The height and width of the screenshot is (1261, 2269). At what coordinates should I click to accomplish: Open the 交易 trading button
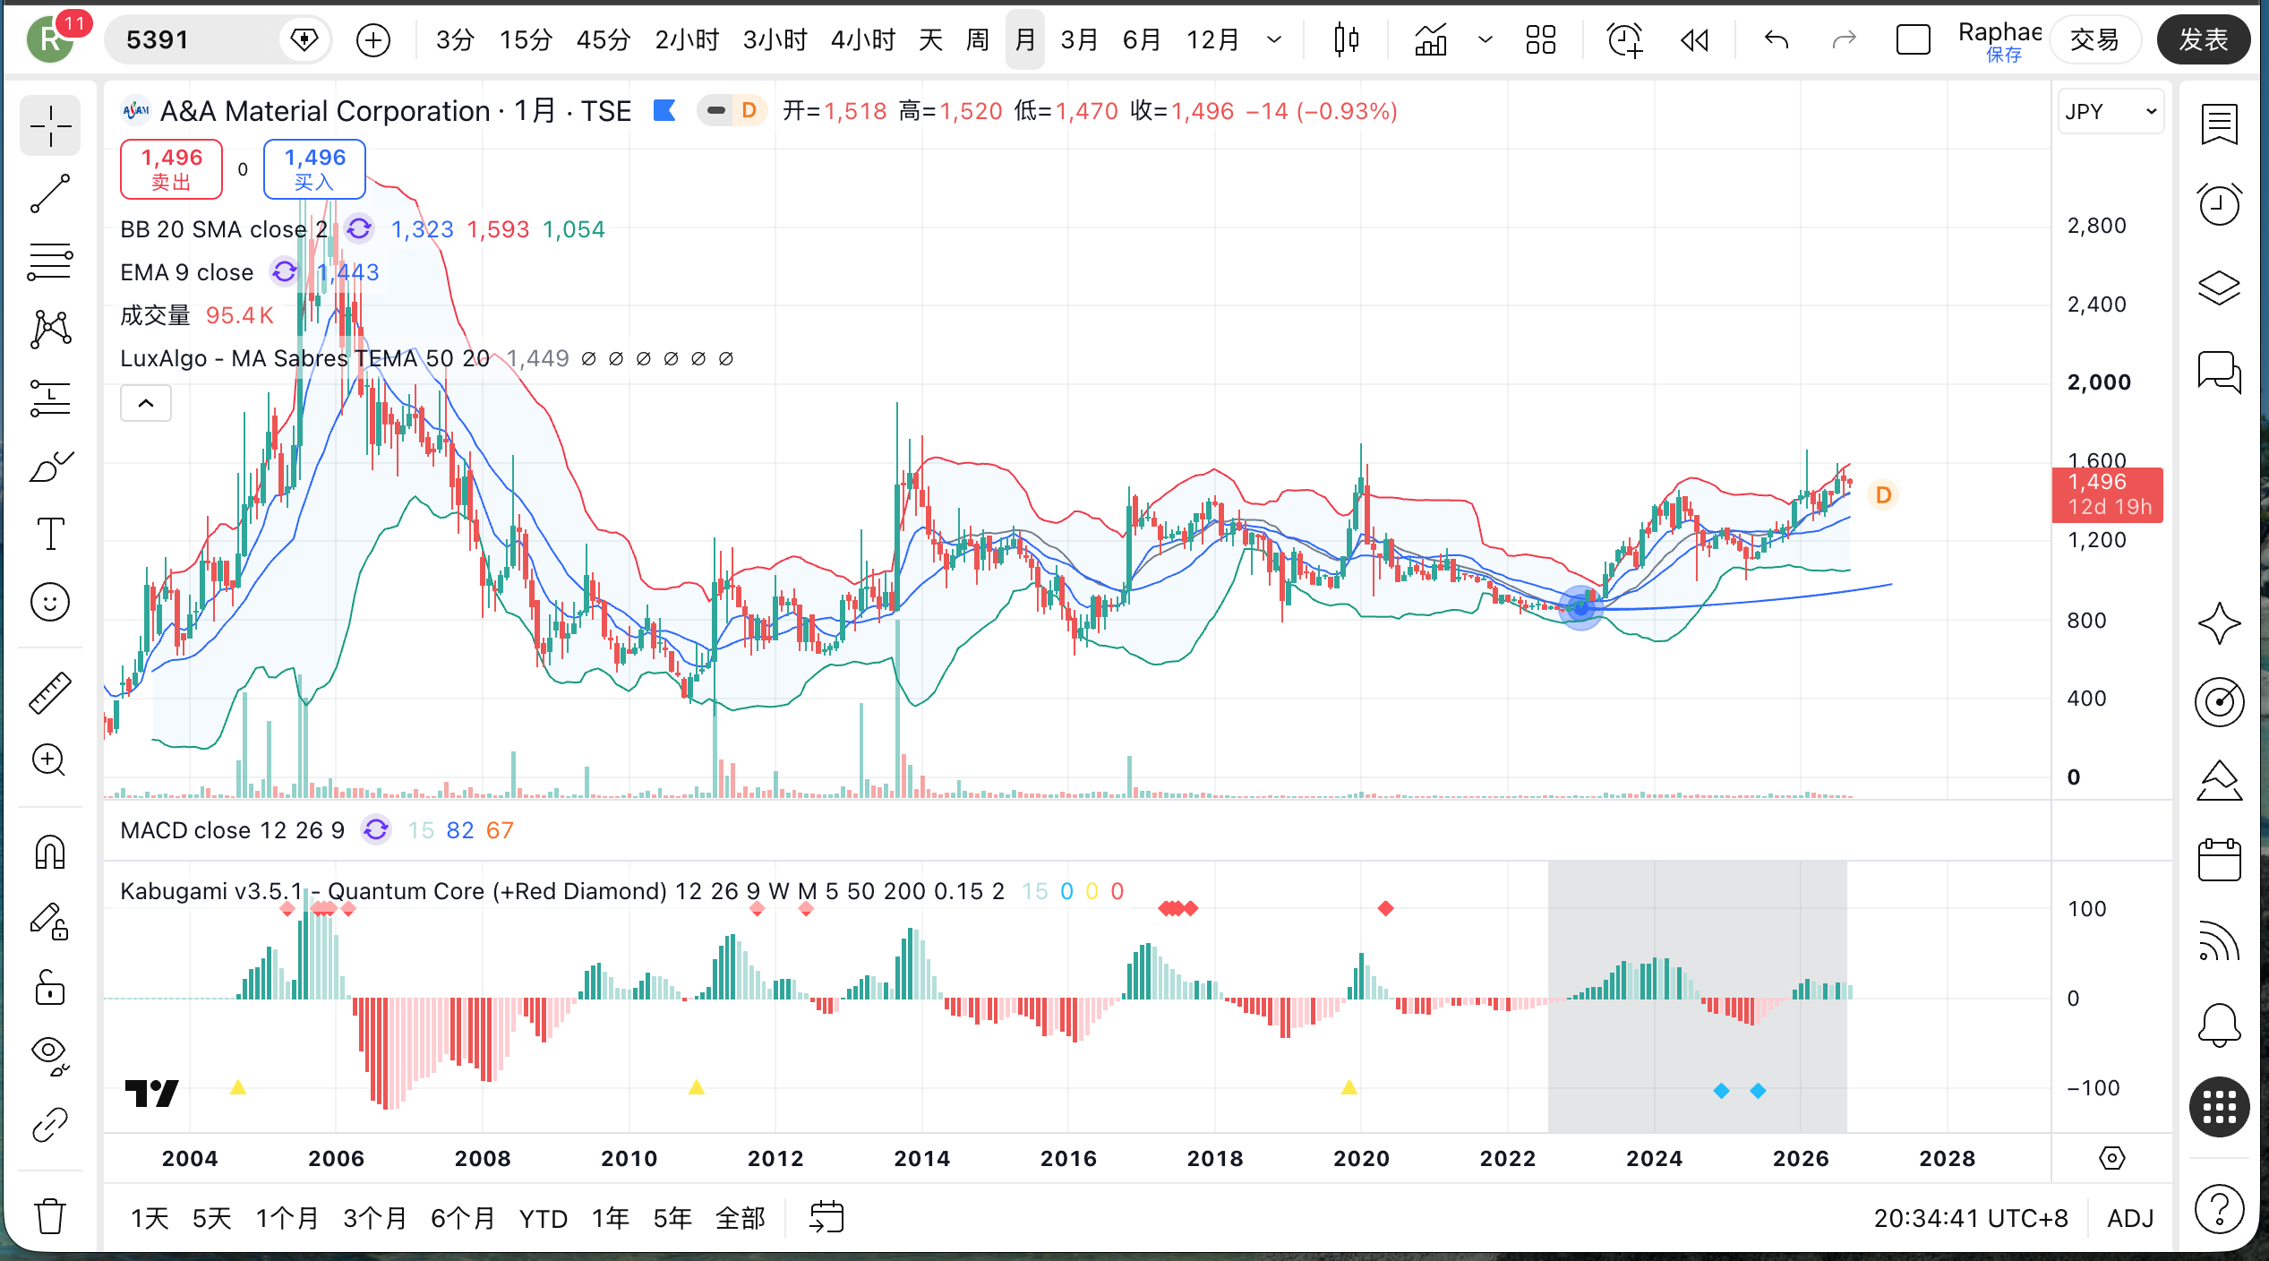pyautogui.click(x=2094, y=39)
